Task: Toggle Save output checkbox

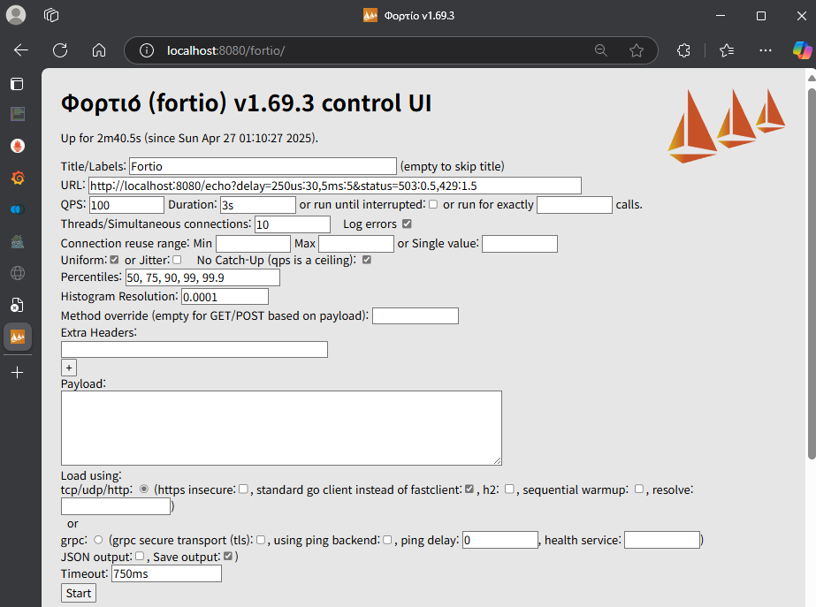Action: coord(228,556)
